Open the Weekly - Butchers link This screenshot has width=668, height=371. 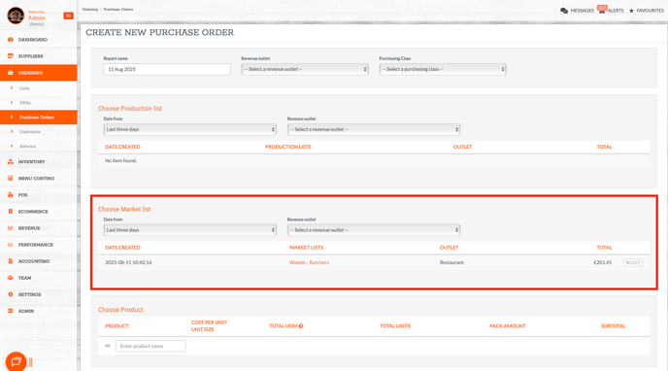[309, 263]
